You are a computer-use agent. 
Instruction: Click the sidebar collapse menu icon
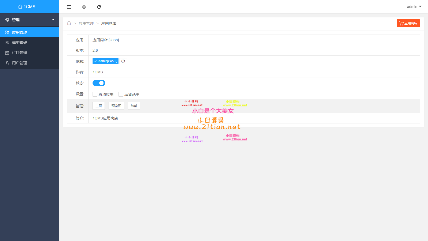point(69,7)
